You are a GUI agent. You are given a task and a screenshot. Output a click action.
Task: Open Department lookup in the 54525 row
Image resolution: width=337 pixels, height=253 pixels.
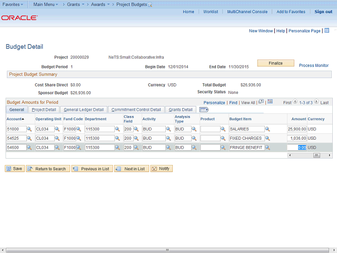(x=118, y=138)
